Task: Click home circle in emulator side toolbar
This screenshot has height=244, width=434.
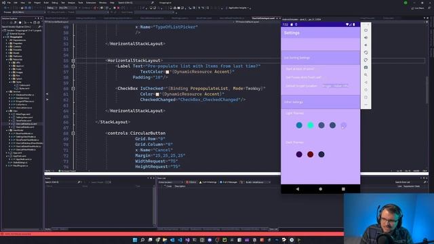Action: coord(366,89)
